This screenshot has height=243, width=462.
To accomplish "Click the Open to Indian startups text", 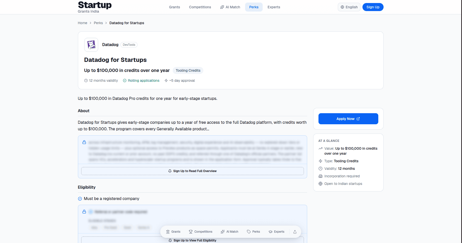I will (343, 184).
